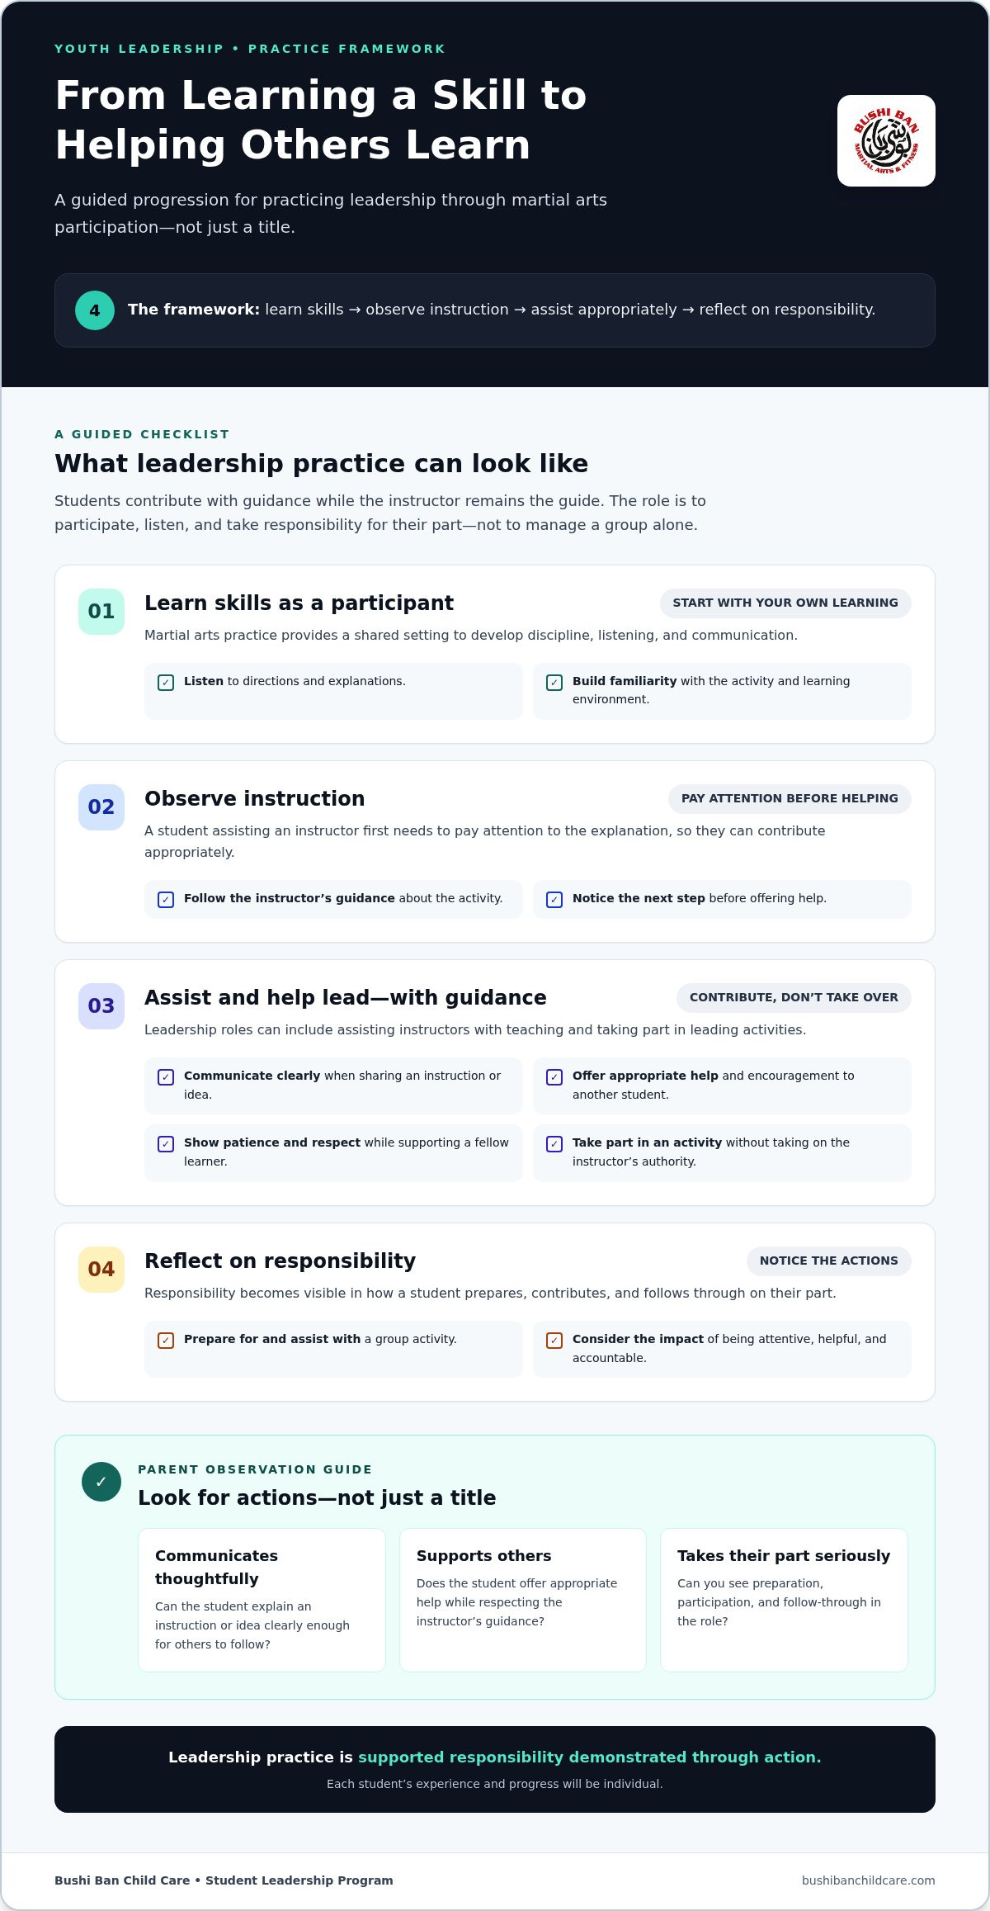990x1911 pixels.
Task: Select the 02 step number badge
Action: click(x=101, y=807)
